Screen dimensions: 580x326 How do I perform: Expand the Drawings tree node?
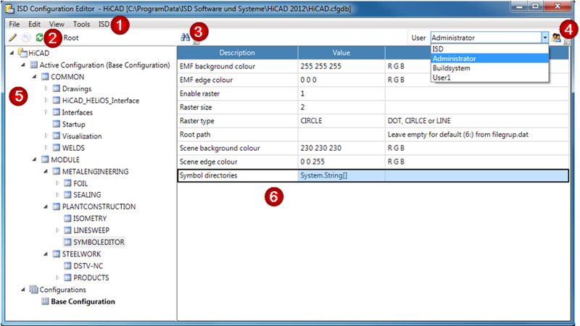coord(47,89)
